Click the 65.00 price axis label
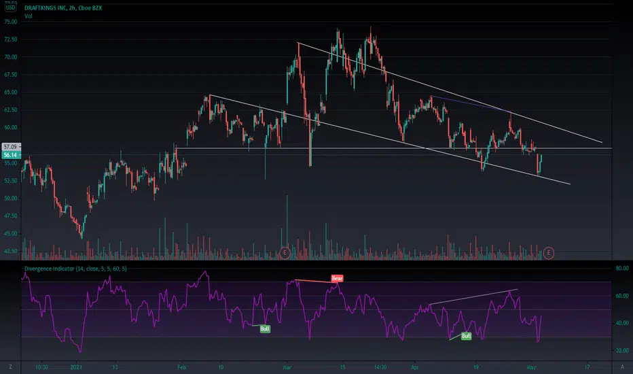This screenshot has height=374, width=633. (11, 92)
